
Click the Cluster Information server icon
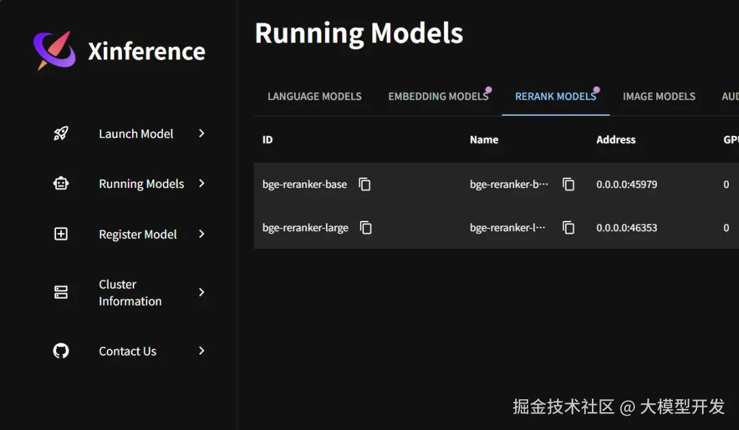[61, 293]
